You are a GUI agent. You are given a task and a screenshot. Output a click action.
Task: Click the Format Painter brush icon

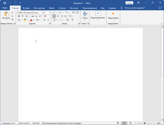pos(12,20)
